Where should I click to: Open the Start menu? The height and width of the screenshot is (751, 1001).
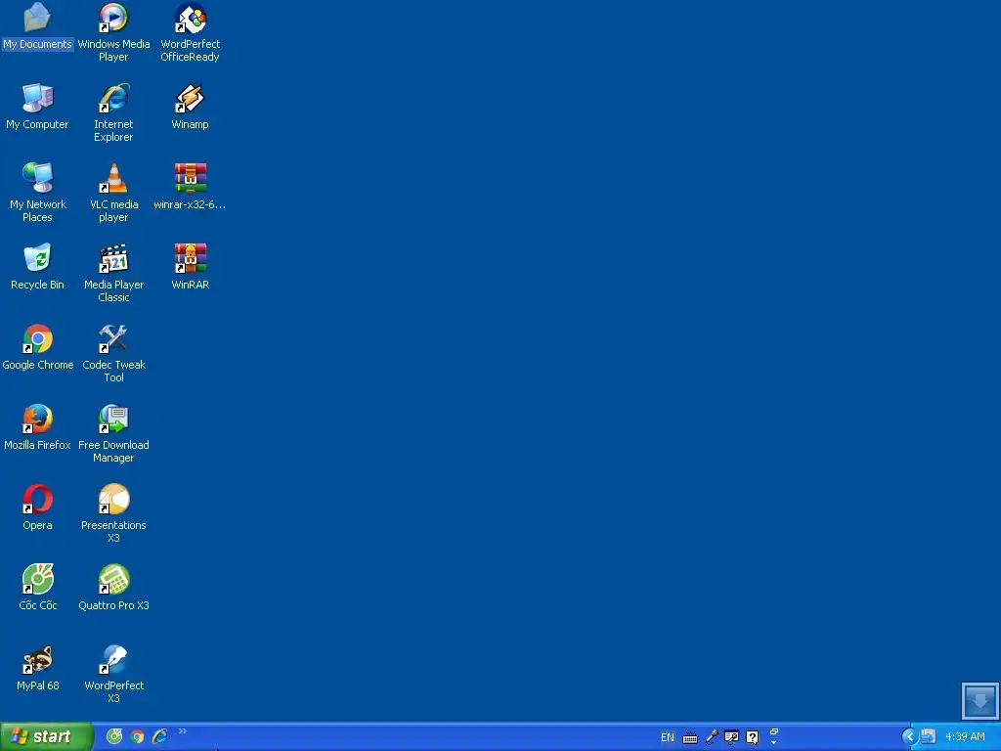tap(46, 736)
